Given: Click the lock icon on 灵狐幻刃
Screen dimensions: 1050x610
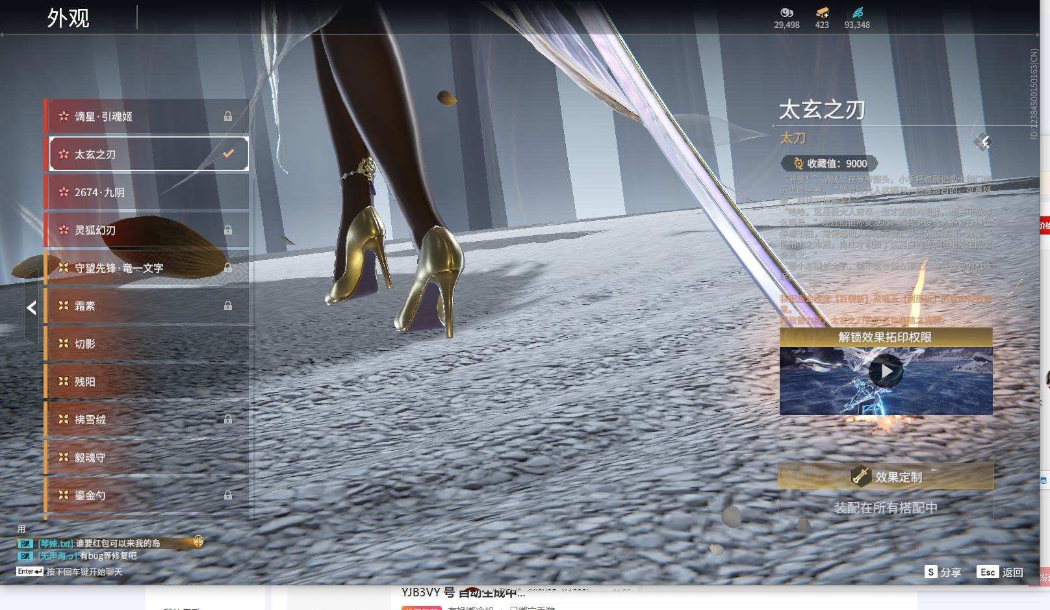Looking at the screenshot, I should (228, 230).
